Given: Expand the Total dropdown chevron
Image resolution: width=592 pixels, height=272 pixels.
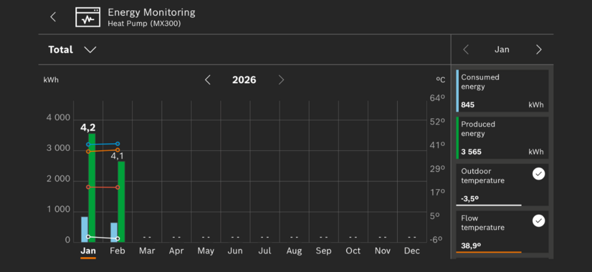Looking at the screenshot, I should click(90, 50).
